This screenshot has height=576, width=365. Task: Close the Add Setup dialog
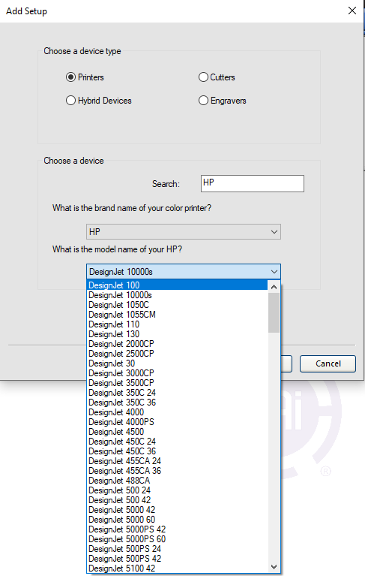coord(352,11)
